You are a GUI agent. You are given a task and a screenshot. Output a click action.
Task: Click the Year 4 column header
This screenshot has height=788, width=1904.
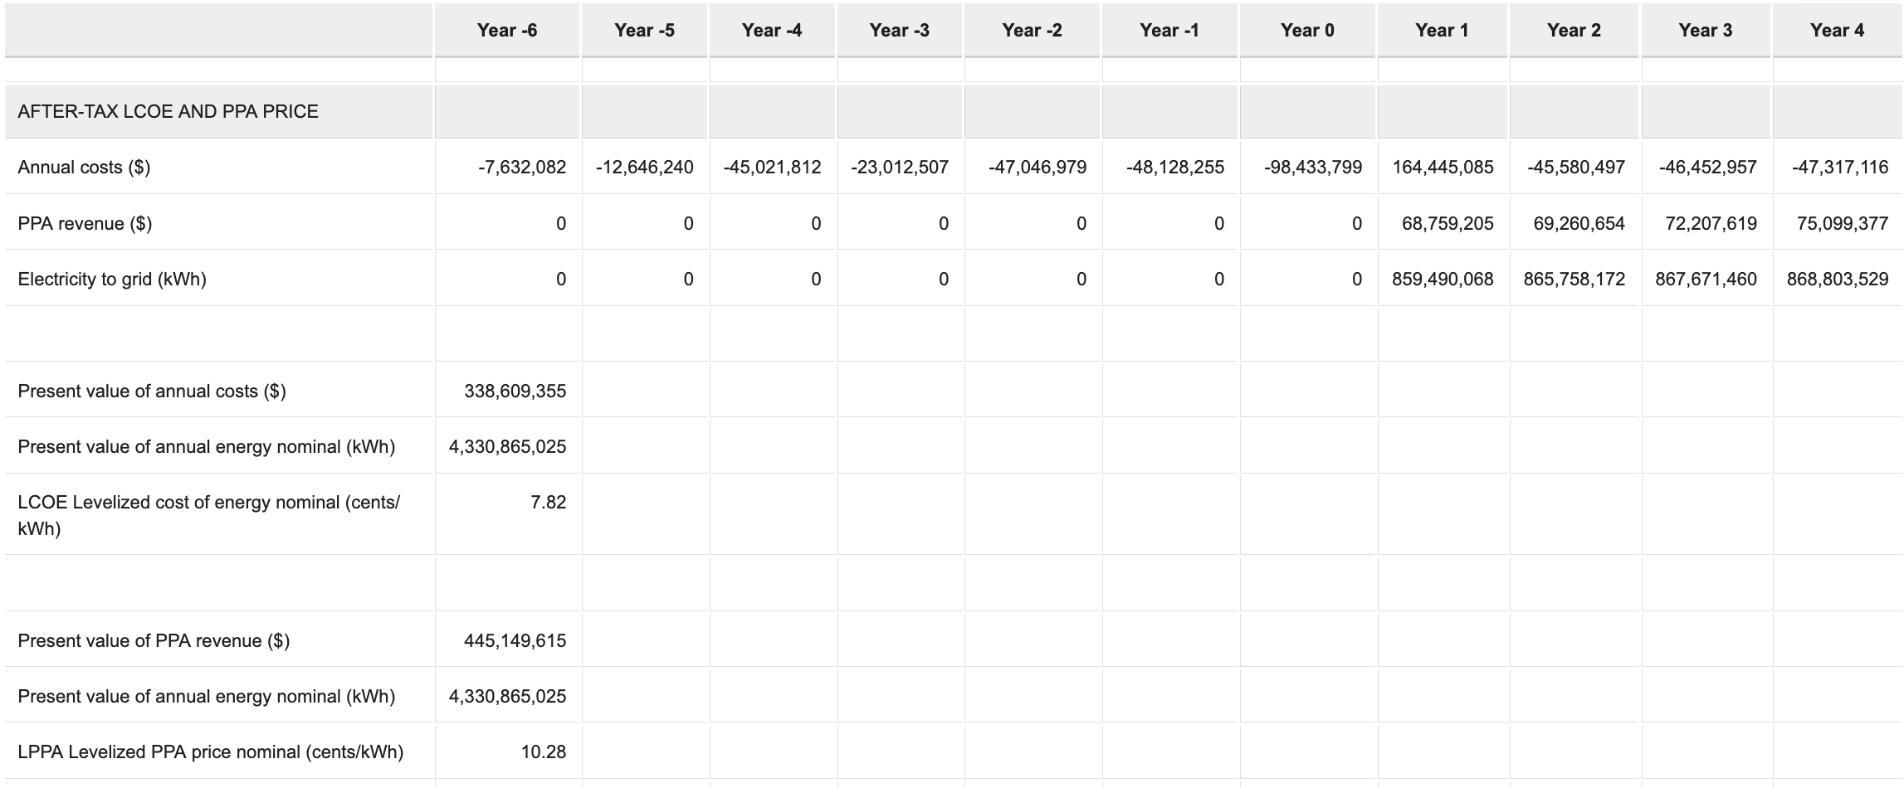click(1836, 31)
